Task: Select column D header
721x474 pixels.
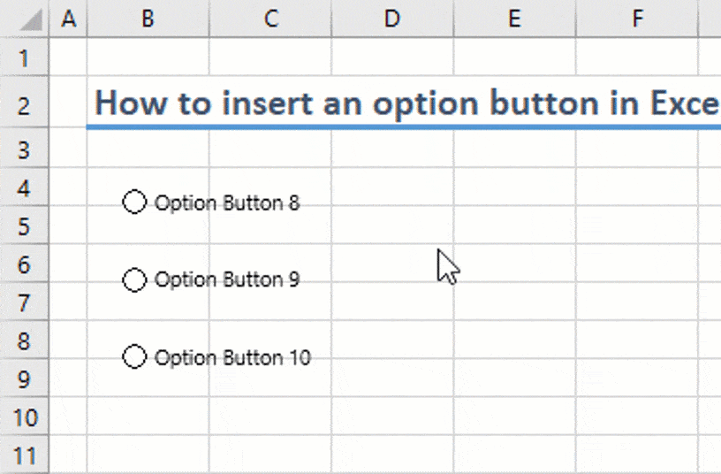Action: coord(392,19)
